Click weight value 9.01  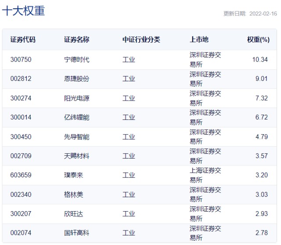coord(262,79)
